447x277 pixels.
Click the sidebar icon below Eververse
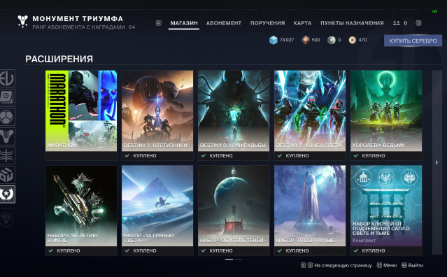[7, 97]
